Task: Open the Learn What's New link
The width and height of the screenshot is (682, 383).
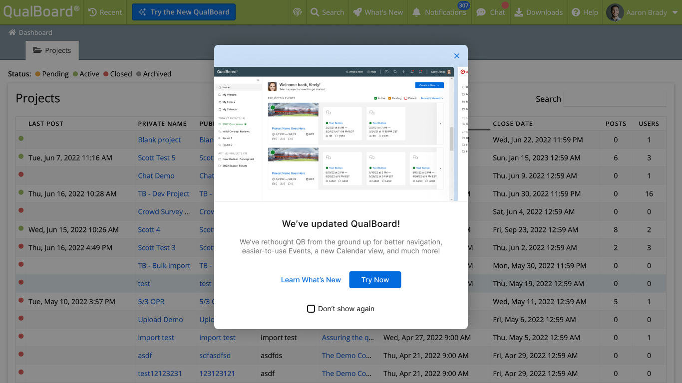Action: (x=311, y=280)
